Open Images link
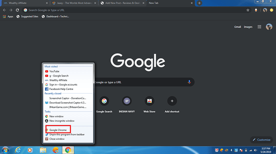Screen dimensions: 276x154 pyautogui.click(x=248, y=27)
